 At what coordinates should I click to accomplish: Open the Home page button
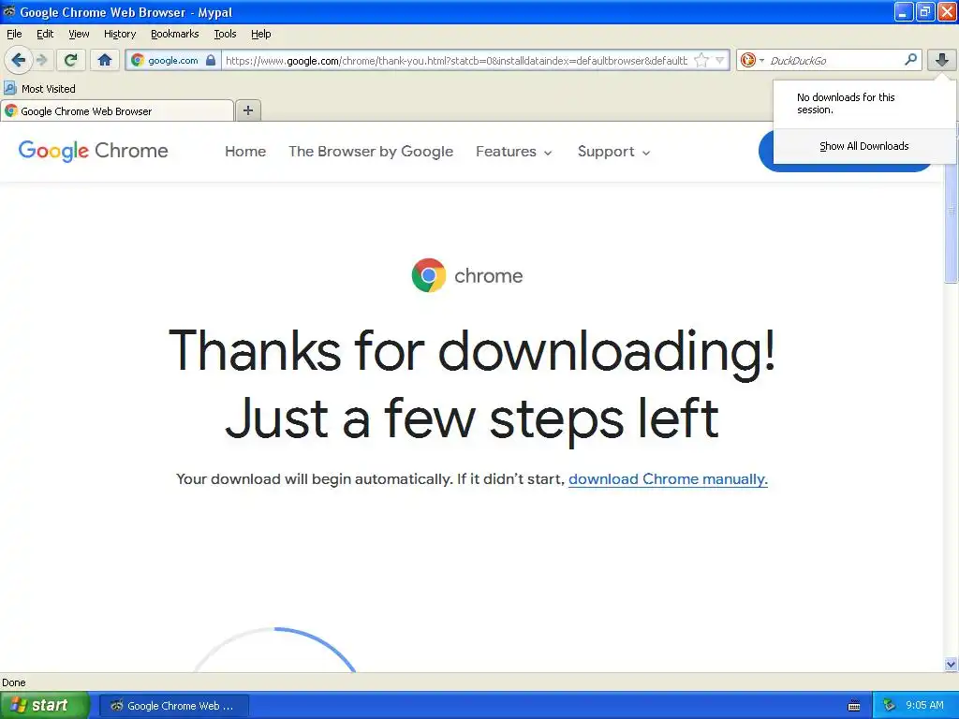tap(105, 60)
